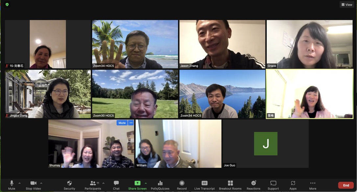Expand audio options arrow beside Mute
The width and height of the screenshot is (357, 192).
pyautogui.click(x=19, y=183)
